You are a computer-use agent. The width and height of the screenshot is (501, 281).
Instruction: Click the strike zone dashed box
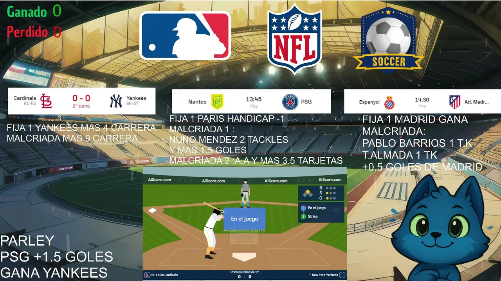(x=244, y=237)
